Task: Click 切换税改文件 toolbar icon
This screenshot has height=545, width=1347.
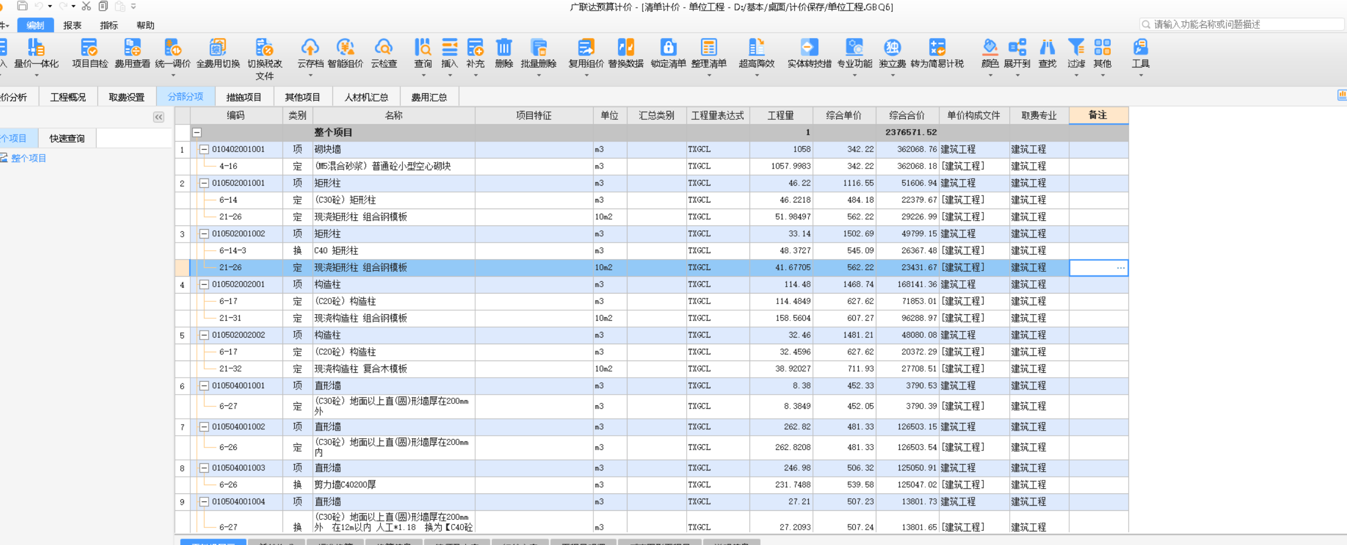Action: click(x=264, y=48)
